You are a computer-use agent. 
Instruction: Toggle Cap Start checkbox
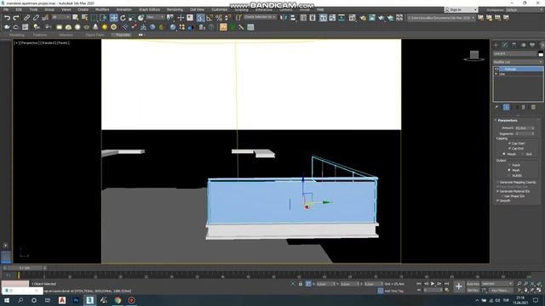509,144
